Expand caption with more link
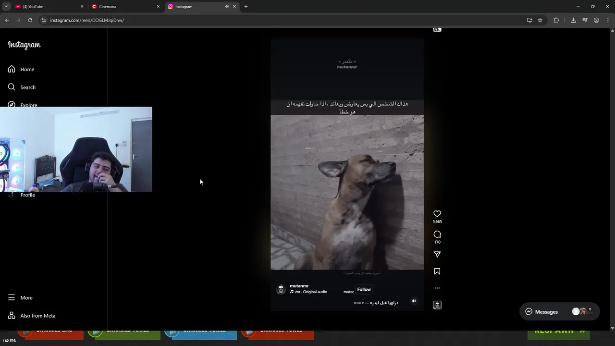Screen dimensions: 615x346 [359, 303]
